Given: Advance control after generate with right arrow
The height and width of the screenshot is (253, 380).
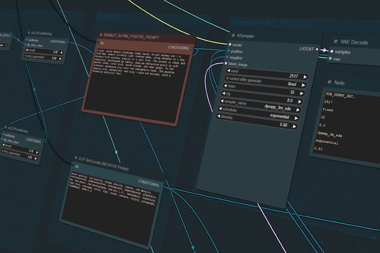Looking at the screenshot, I should click(x=303, y=85).
